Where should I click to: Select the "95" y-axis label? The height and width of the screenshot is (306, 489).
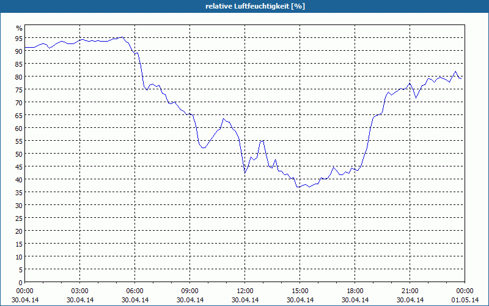(19, 38)
